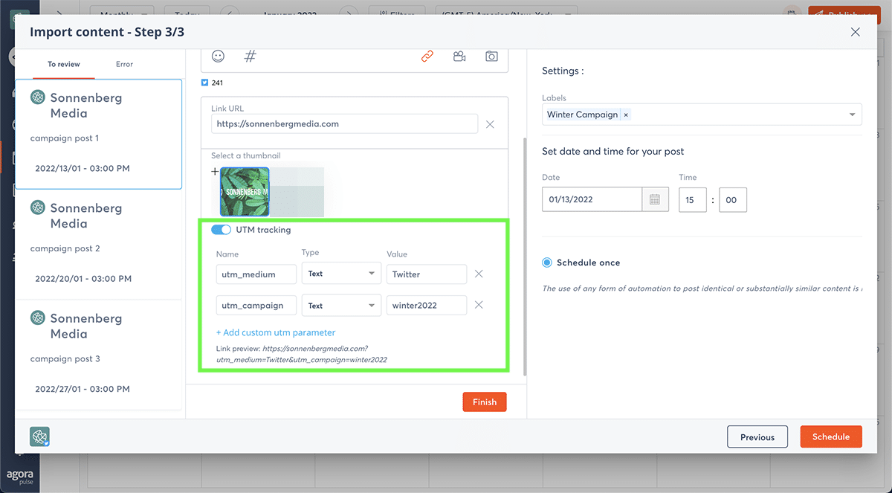Remove the utm_medium parameter row

click(x=479, y=274)
